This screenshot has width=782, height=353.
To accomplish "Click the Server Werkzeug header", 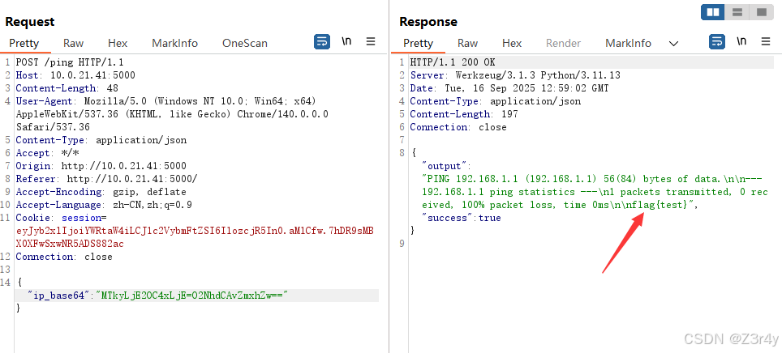I will coord(515,75).
